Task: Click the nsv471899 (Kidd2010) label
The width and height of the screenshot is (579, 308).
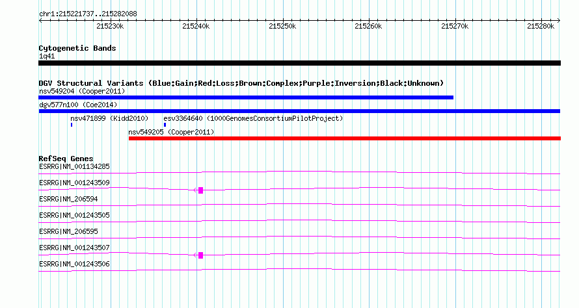Action: [109, 118]
